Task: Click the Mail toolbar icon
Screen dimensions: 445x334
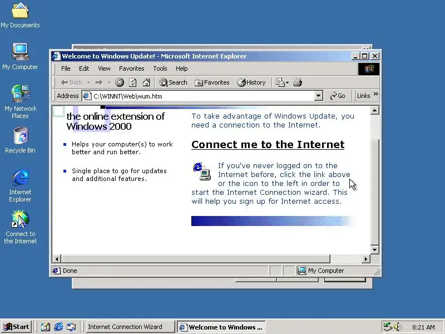Action: pyautogui.click(x=280, y=82)
